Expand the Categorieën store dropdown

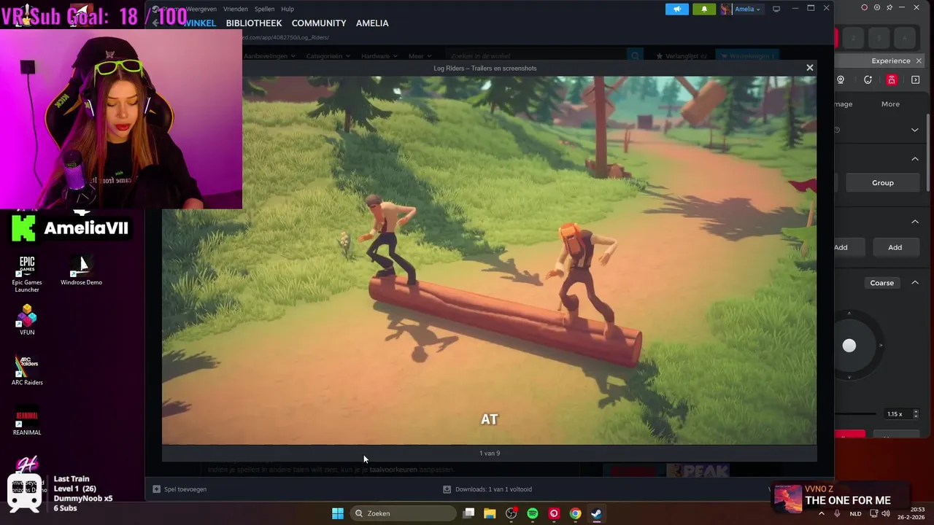(328, 56)
